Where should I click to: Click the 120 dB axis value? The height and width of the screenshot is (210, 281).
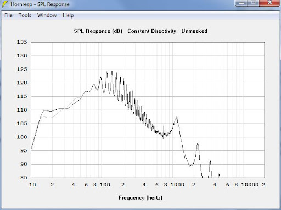coord(22,83)
